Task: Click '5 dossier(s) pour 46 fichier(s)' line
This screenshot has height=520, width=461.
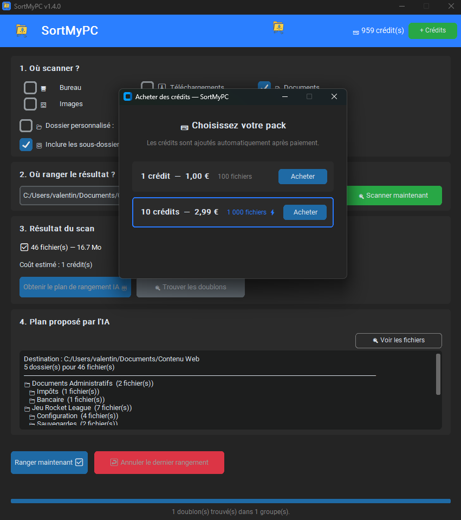Action: [69, 367]
